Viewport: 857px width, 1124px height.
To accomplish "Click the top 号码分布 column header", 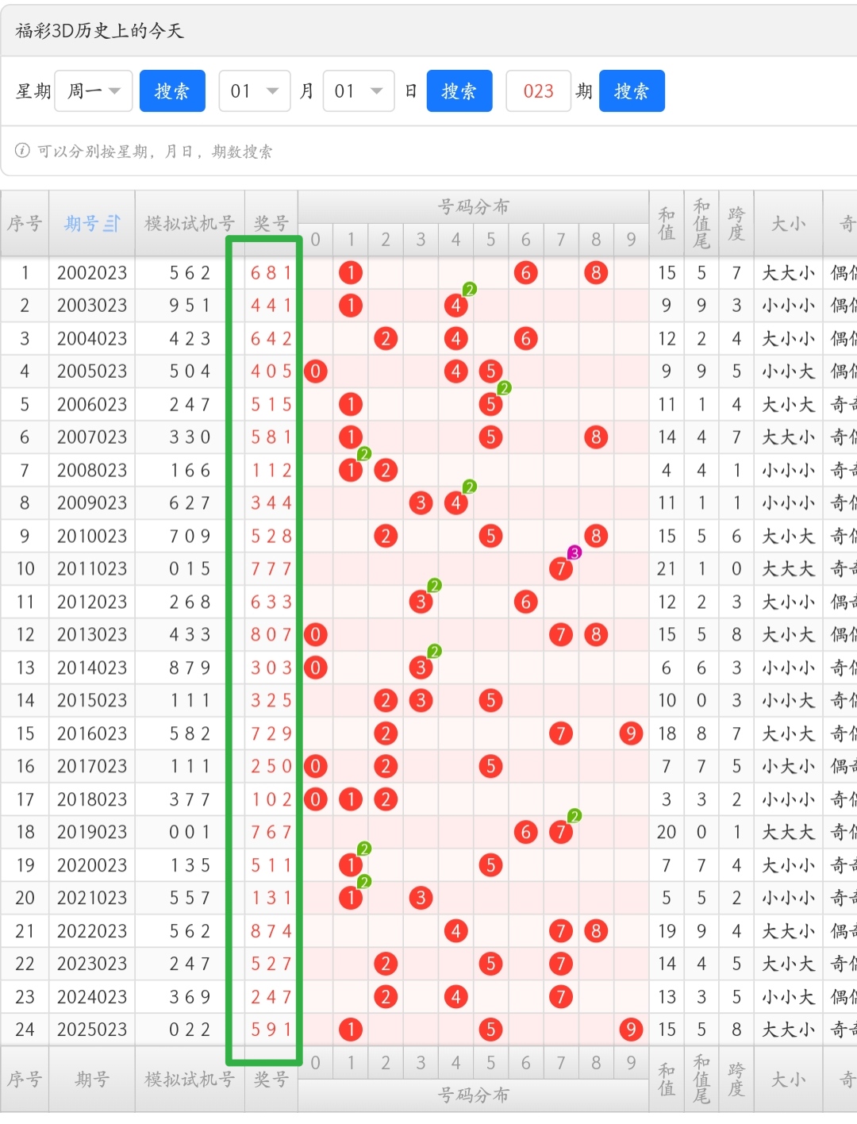I will [x=473, y=207].
